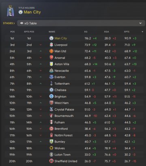Click the Aston Villa club crest
Viewport: 146px width, 166px height.
point(52,64)
